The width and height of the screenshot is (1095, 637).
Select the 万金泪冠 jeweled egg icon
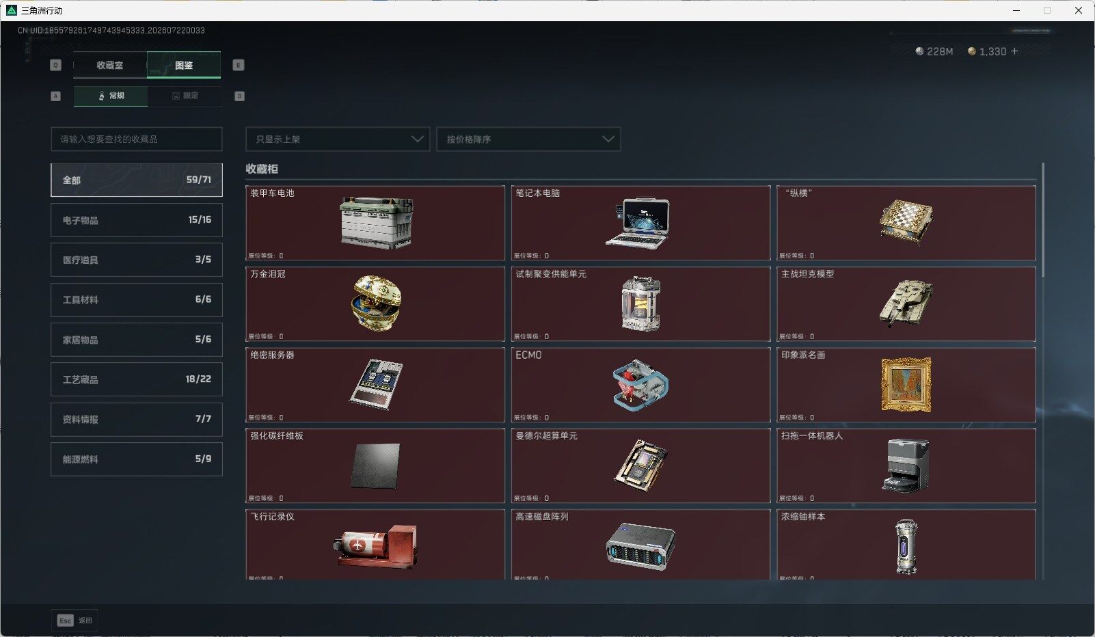pyautogui.click(x=376, y=303)
